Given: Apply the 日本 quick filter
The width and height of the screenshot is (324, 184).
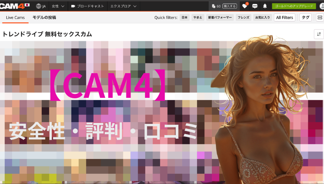Looking at the screenshot, I should click(184, 18).
